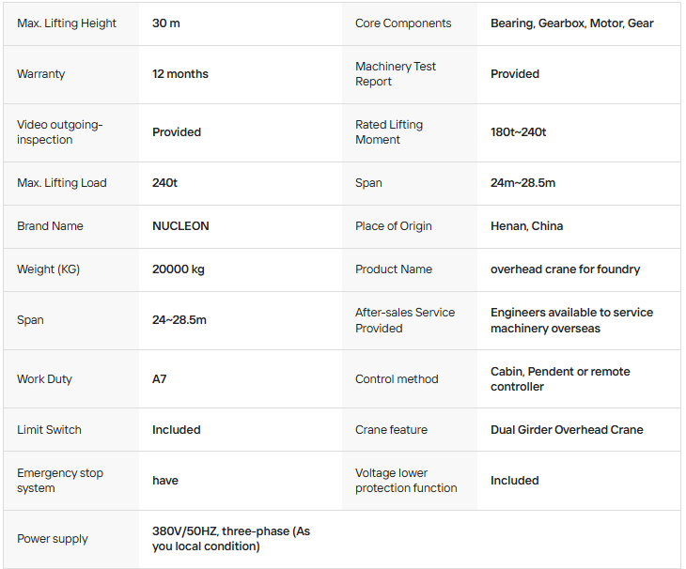This screenshot has width=686, height=569.
Task: Select 'Bearing, Gearbox, Motor, Gear' value
Action: pos(571,23)
